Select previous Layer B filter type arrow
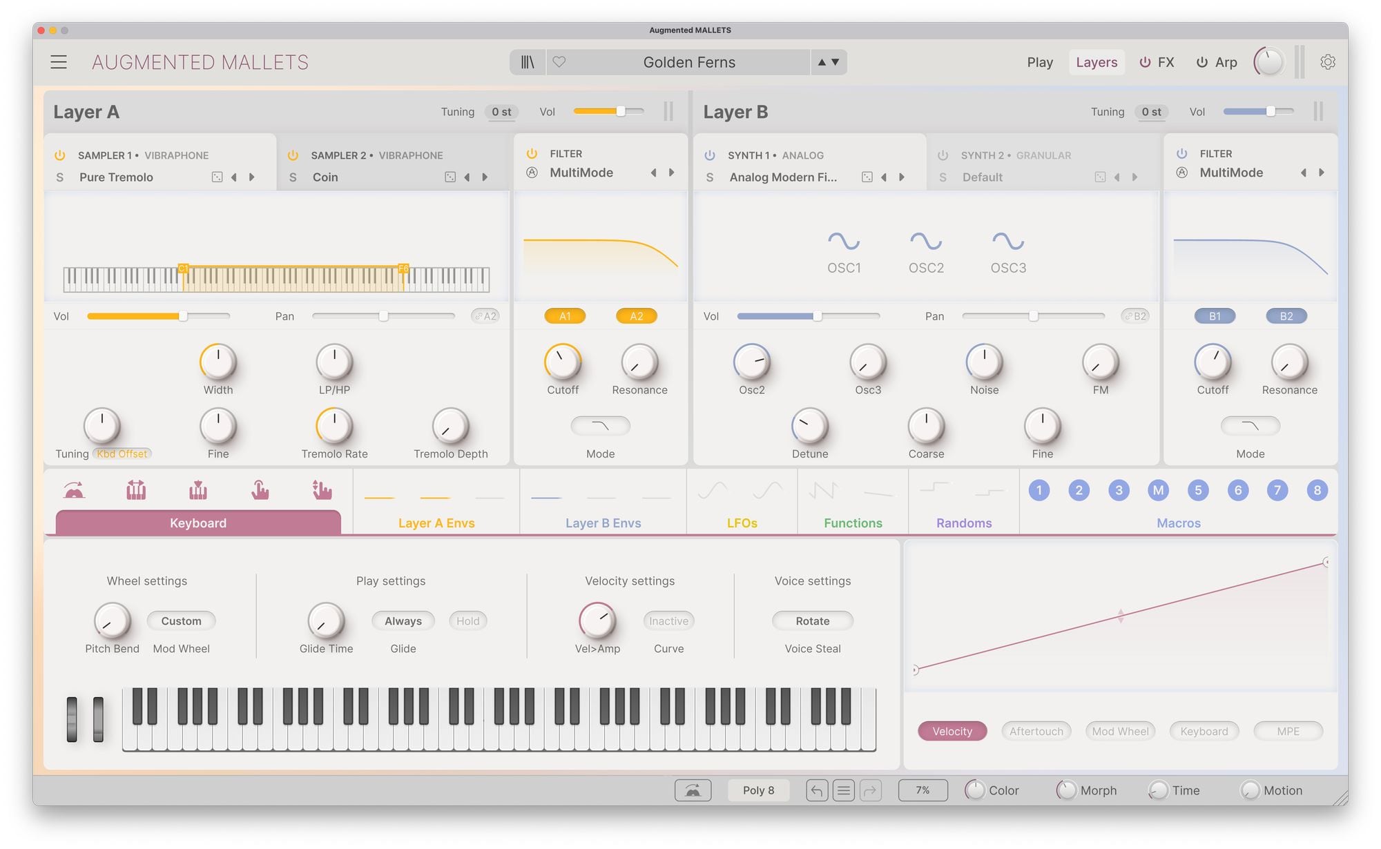 click(x=1304, y=173)
